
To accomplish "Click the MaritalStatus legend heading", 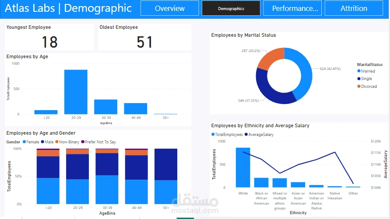I will point(369,64).
